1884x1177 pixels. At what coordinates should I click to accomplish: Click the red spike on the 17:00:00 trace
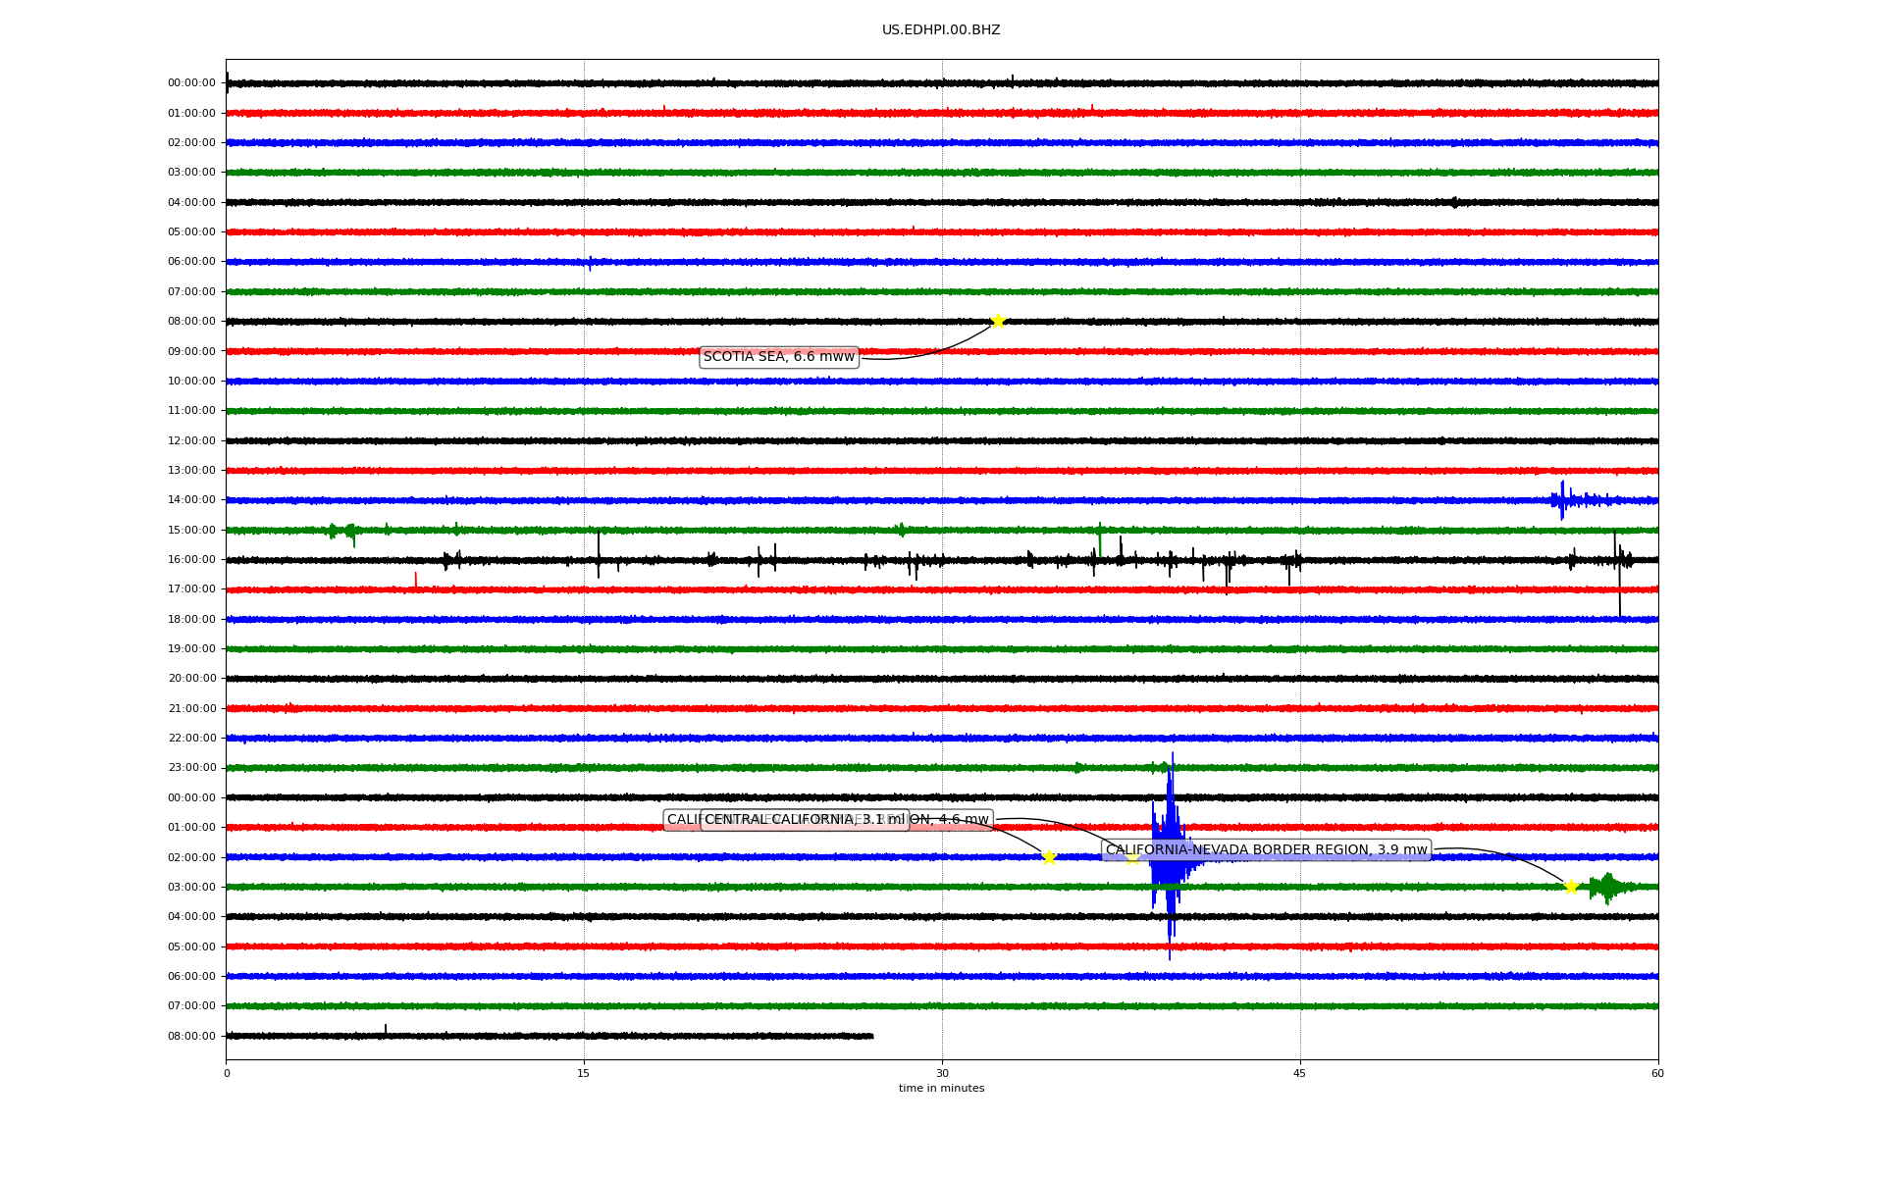click(415, 581)
